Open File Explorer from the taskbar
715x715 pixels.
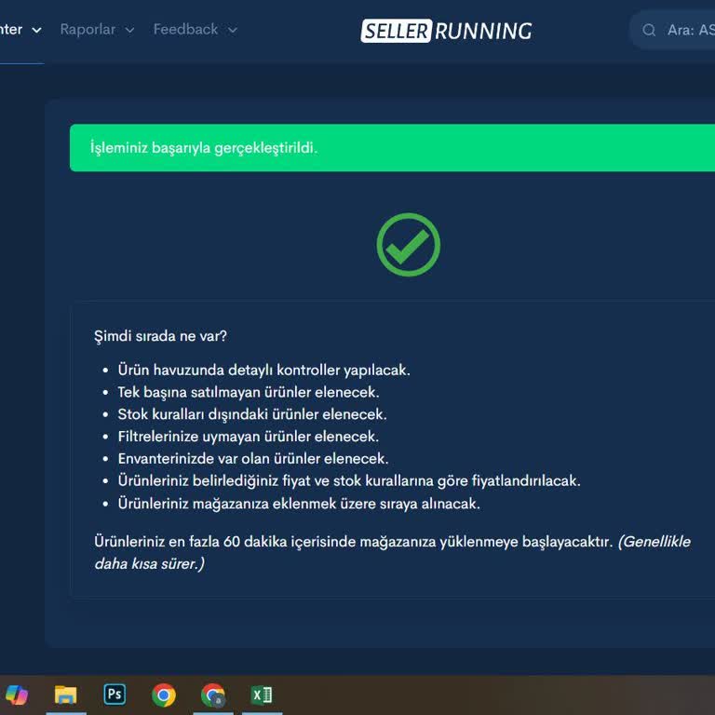(66, 695)
